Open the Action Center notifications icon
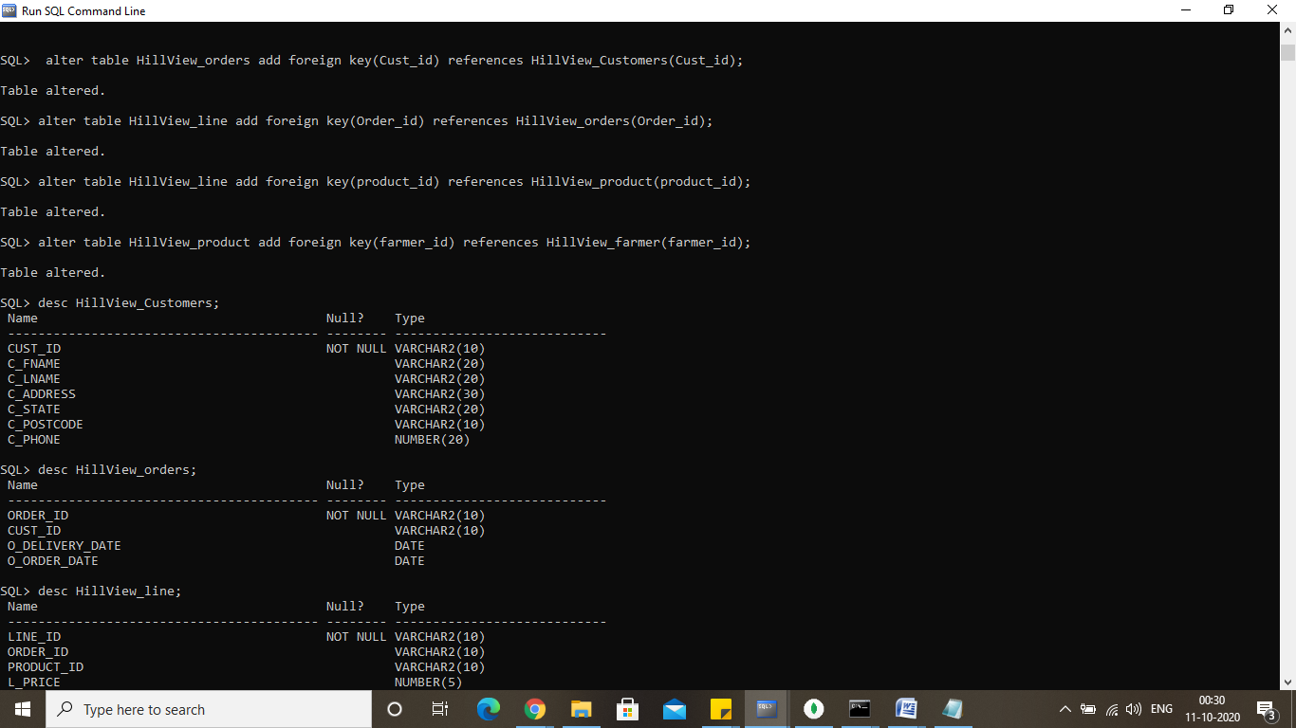1296x728 pixels. tap(1267, 709)
